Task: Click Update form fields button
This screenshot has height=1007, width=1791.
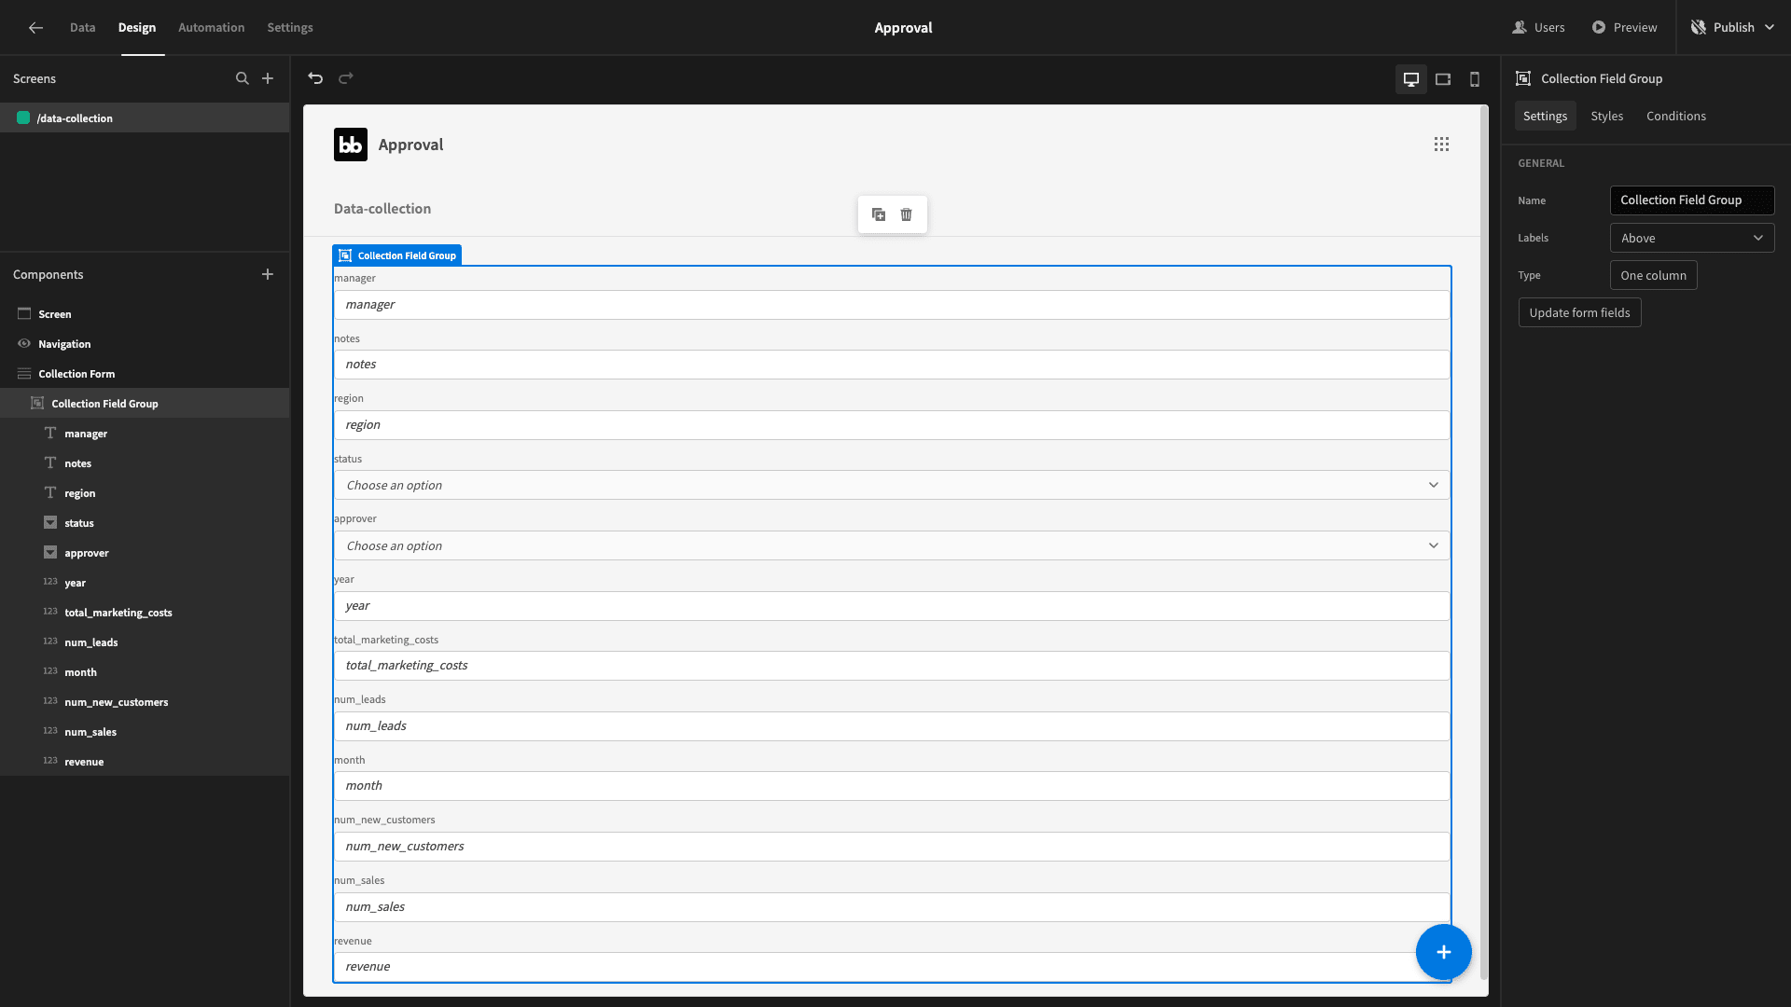Action: [x=1579, y=312]
